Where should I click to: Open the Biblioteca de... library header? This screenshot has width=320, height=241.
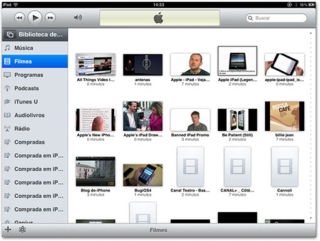tap(35, 34)
